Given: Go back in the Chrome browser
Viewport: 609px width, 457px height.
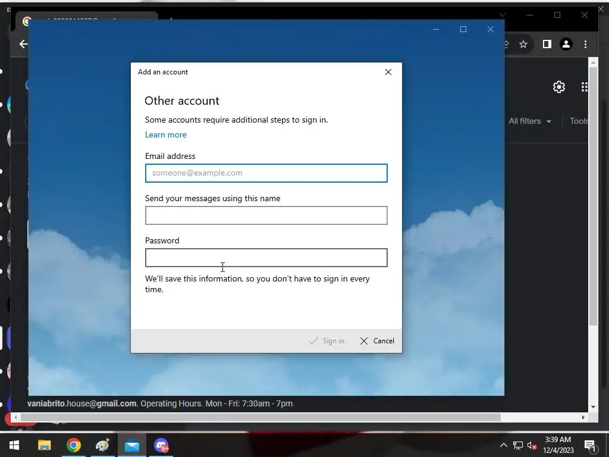Looking at the screenshot, I should tap(24, 44).
